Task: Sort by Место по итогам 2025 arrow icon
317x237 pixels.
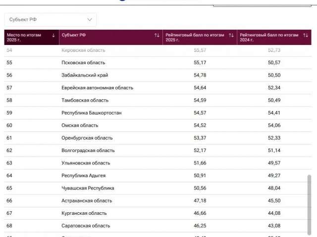Action: (x=53, y=36)
